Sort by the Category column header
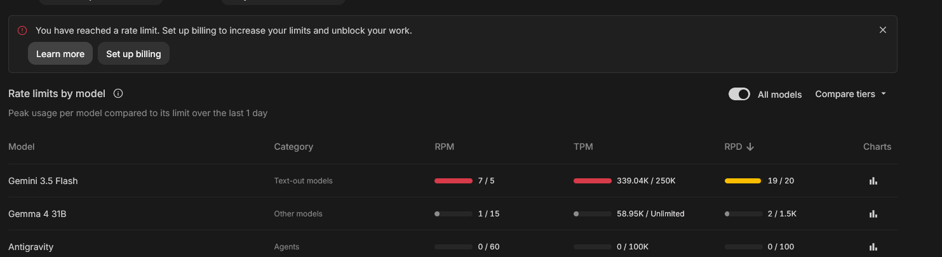This screenshot has height=257, width=942. point(293,147)
